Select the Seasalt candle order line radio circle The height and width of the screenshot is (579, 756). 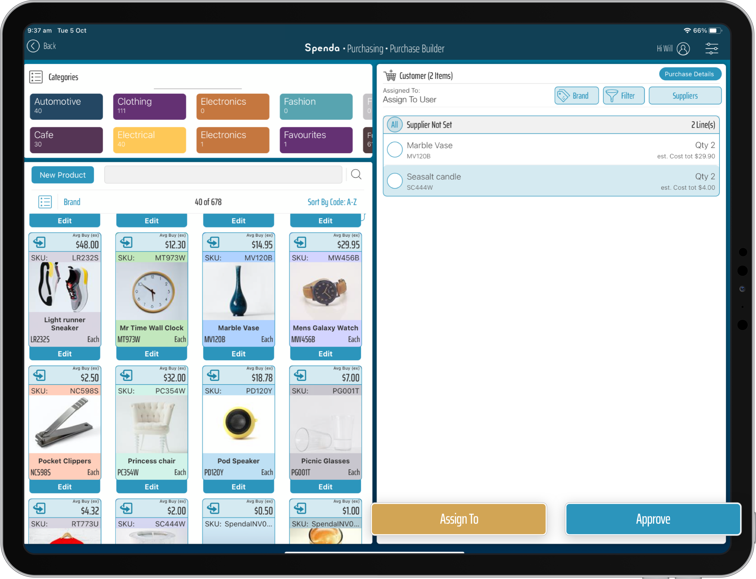click(x=394, y=181)
